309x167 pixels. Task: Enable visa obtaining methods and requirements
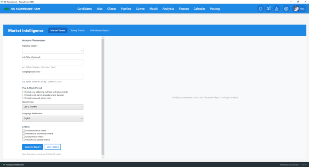pyautogui.click(x=23, y=92)
